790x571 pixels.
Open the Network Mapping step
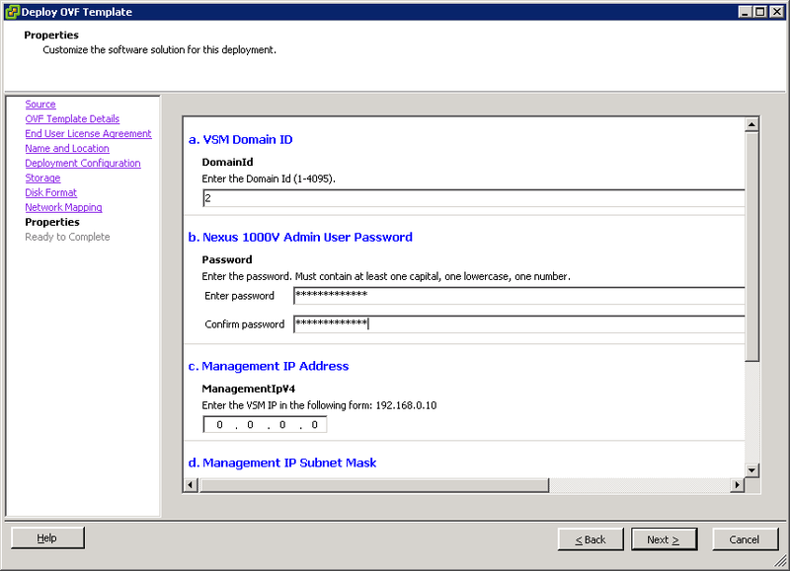pyautogui.click(x=63, y=207)
